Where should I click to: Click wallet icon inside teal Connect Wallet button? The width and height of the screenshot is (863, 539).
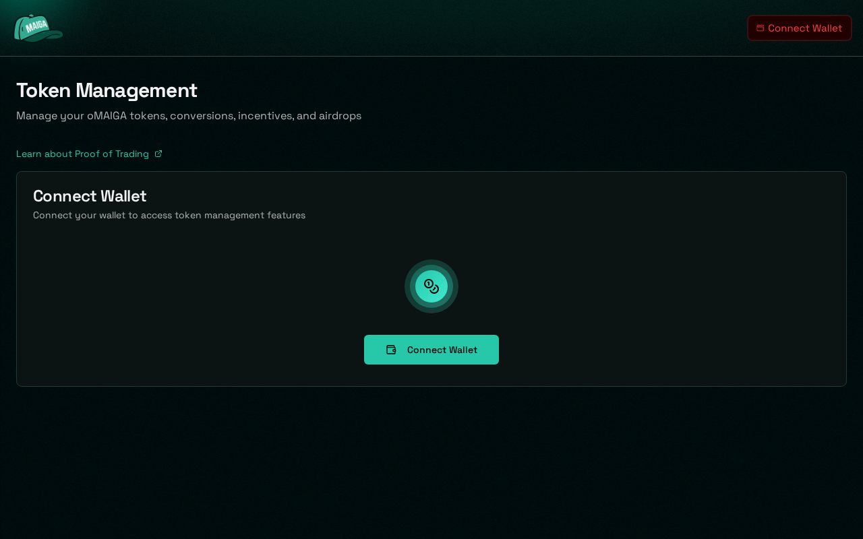pos(391,350)
